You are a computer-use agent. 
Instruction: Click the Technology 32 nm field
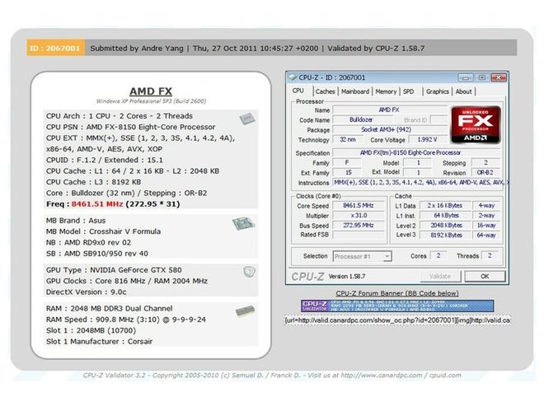(347, 140)
